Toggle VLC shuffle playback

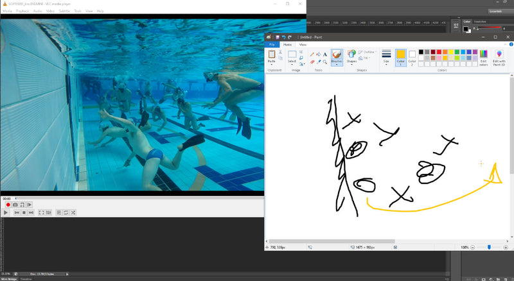click(x=73, y=212)
